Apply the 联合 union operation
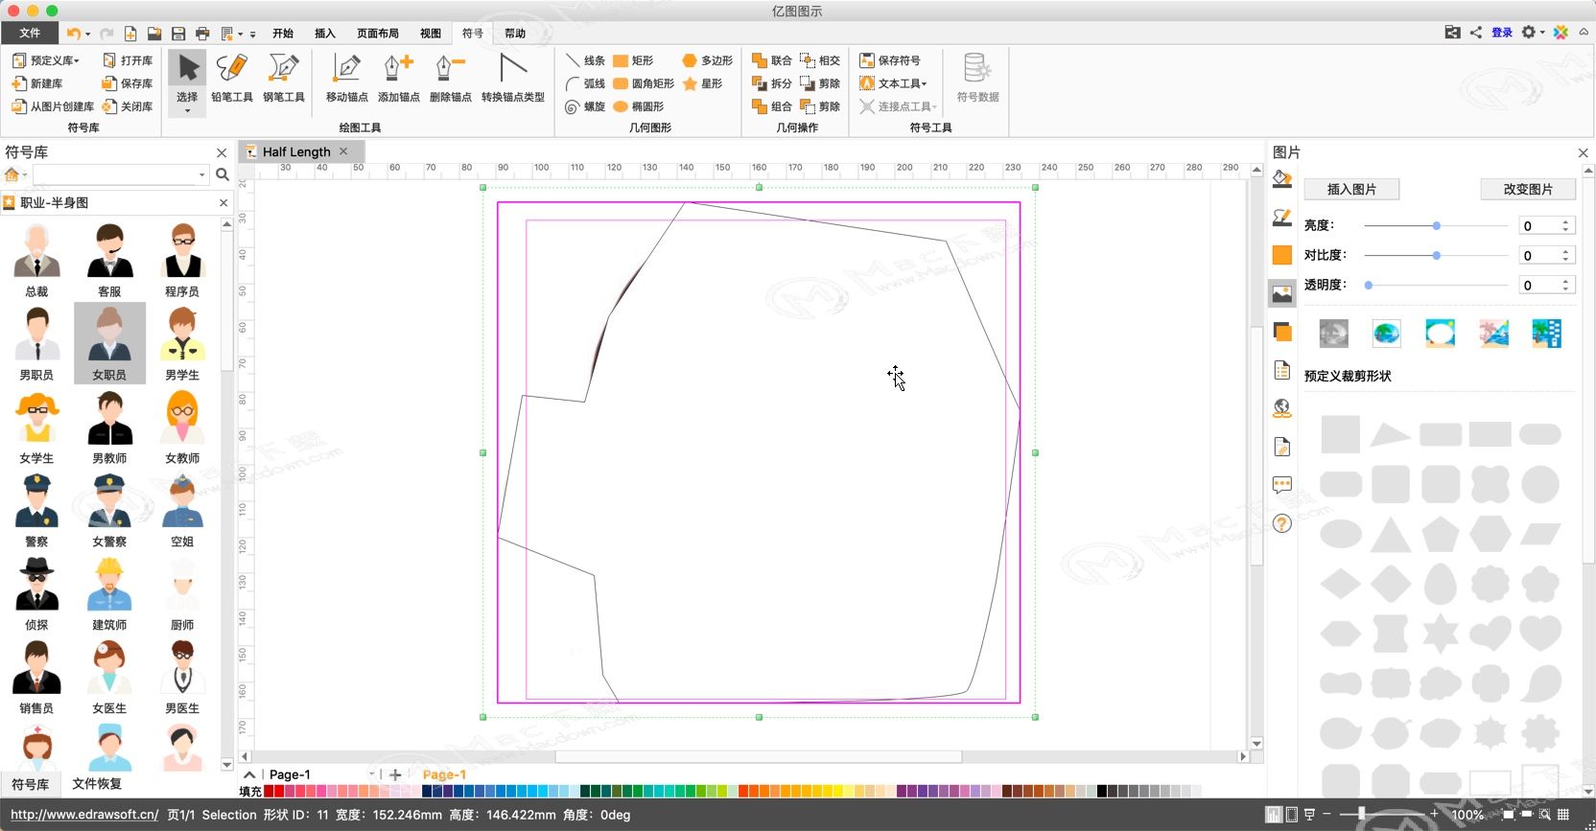The width and height of the screenshot is (1596, 831). (x=772, y=60)
